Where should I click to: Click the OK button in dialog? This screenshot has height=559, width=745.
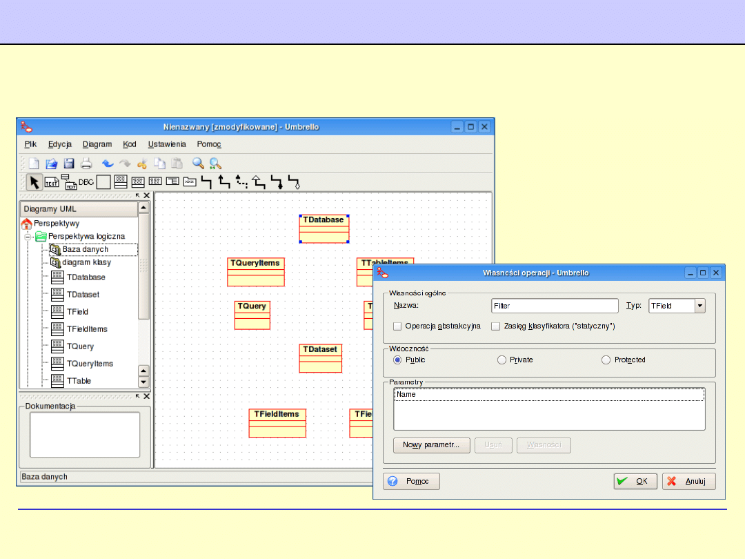[x=635, y=482]
